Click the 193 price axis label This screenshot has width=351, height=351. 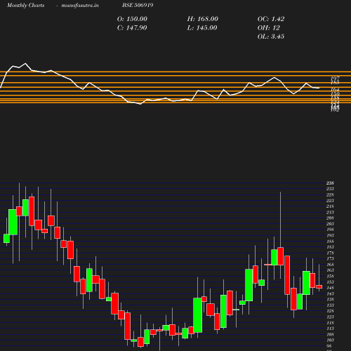(330, 235)
